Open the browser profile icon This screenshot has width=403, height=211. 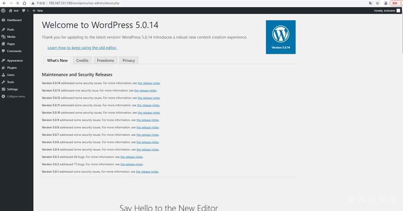click(x=385, y=3)
